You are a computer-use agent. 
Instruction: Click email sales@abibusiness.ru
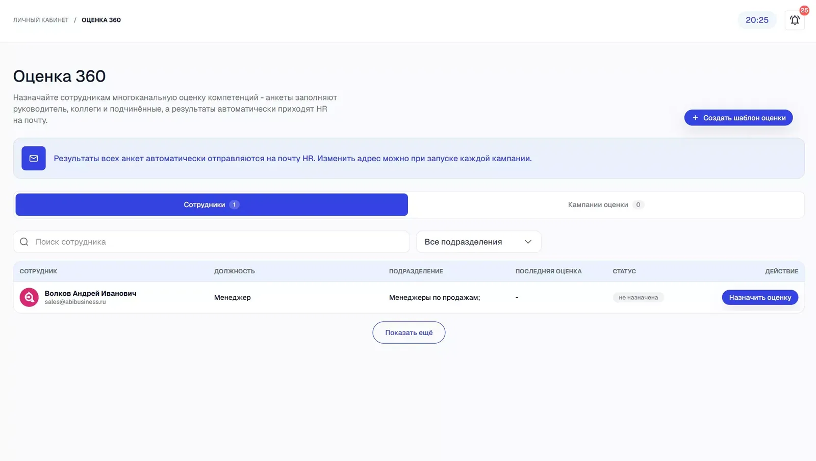tap(75, 302)
